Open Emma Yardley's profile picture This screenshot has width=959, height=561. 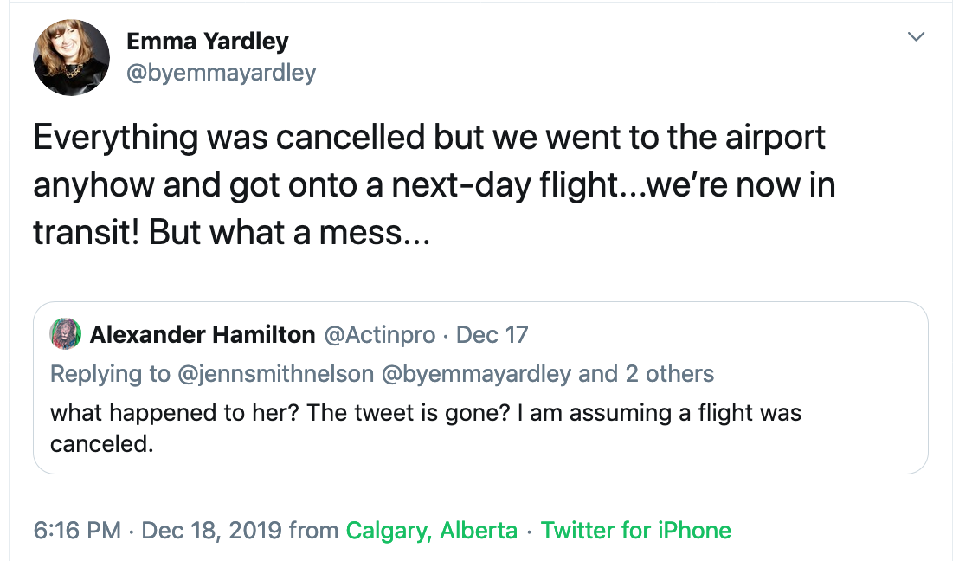(x=71, y=57)
